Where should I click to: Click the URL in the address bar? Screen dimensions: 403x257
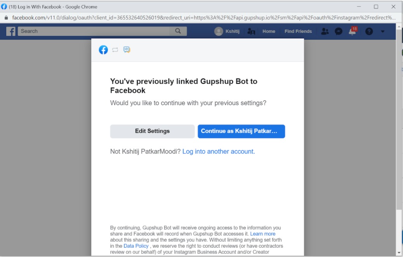coord(204,18)
